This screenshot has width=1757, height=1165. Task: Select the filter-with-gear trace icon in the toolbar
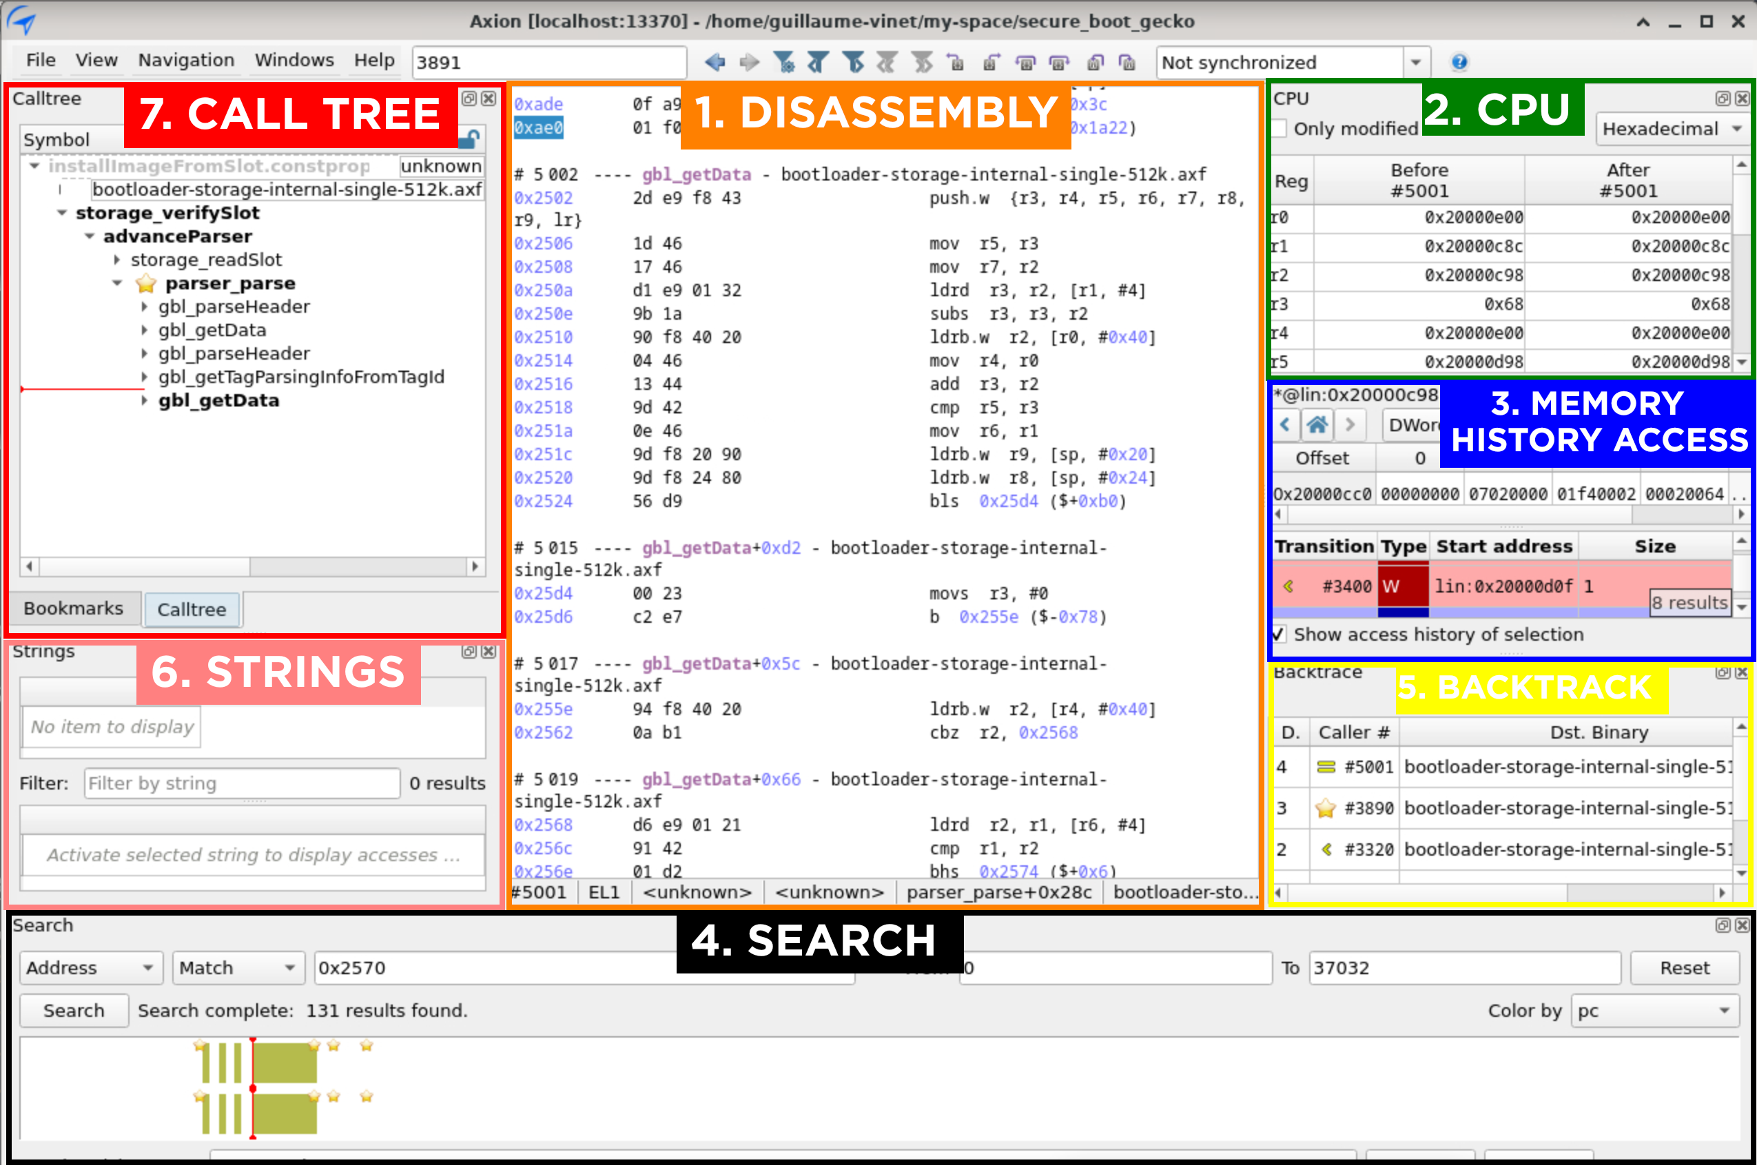[785, 63]
